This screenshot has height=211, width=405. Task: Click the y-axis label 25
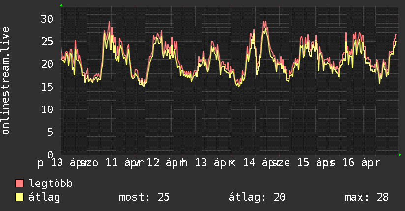click(47, 42)
